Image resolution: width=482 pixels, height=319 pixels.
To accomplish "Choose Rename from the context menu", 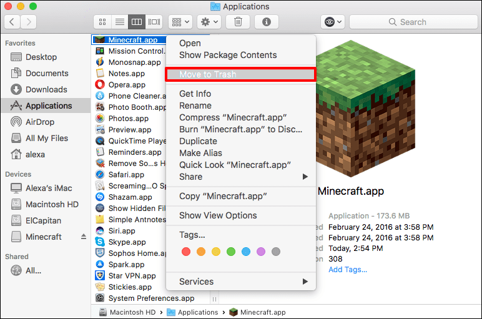I will [x=241, y=106].
